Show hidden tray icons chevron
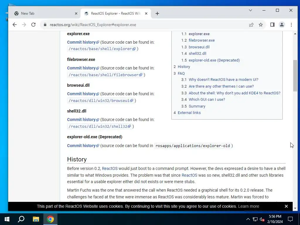Screen dimensions: 300x225 (x=248, y=219)
